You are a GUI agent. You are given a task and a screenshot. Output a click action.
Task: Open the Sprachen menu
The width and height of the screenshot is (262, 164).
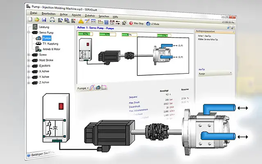click(104, 16)
